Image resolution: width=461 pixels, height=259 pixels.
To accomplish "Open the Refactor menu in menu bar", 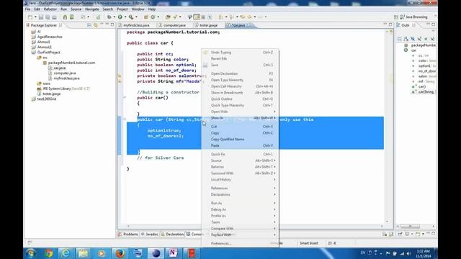I will pyautogui.click(x=50, y=9).
